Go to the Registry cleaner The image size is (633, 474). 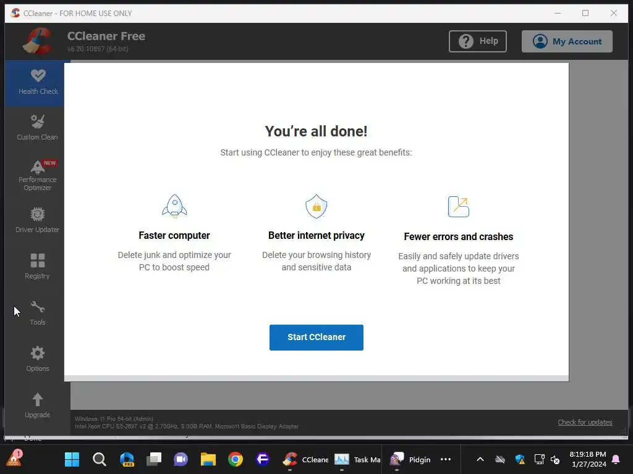coord(38,266)
